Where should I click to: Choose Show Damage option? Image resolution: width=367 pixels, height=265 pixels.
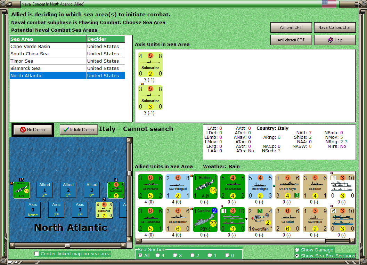pos(297,250)
